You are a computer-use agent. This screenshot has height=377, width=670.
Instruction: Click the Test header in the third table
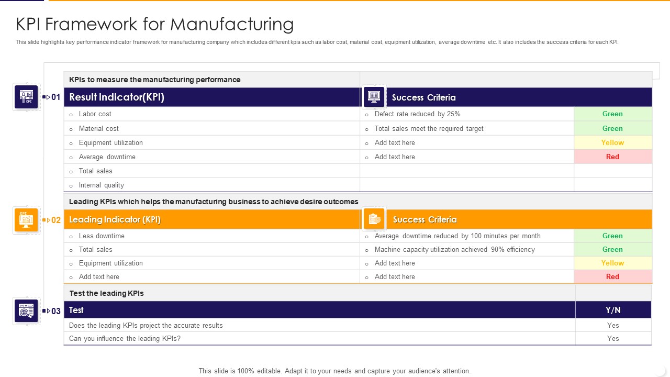point(319,310)
